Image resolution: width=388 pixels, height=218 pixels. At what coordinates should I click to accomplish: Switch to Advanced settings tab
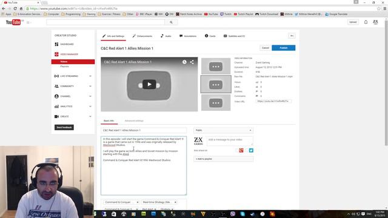pyautogui.click(x=134, y=121)
